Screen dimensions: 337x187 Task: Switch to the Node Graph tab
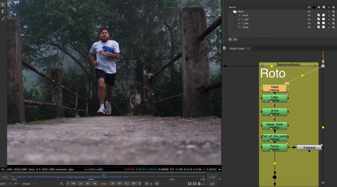(x=237, y=49)
